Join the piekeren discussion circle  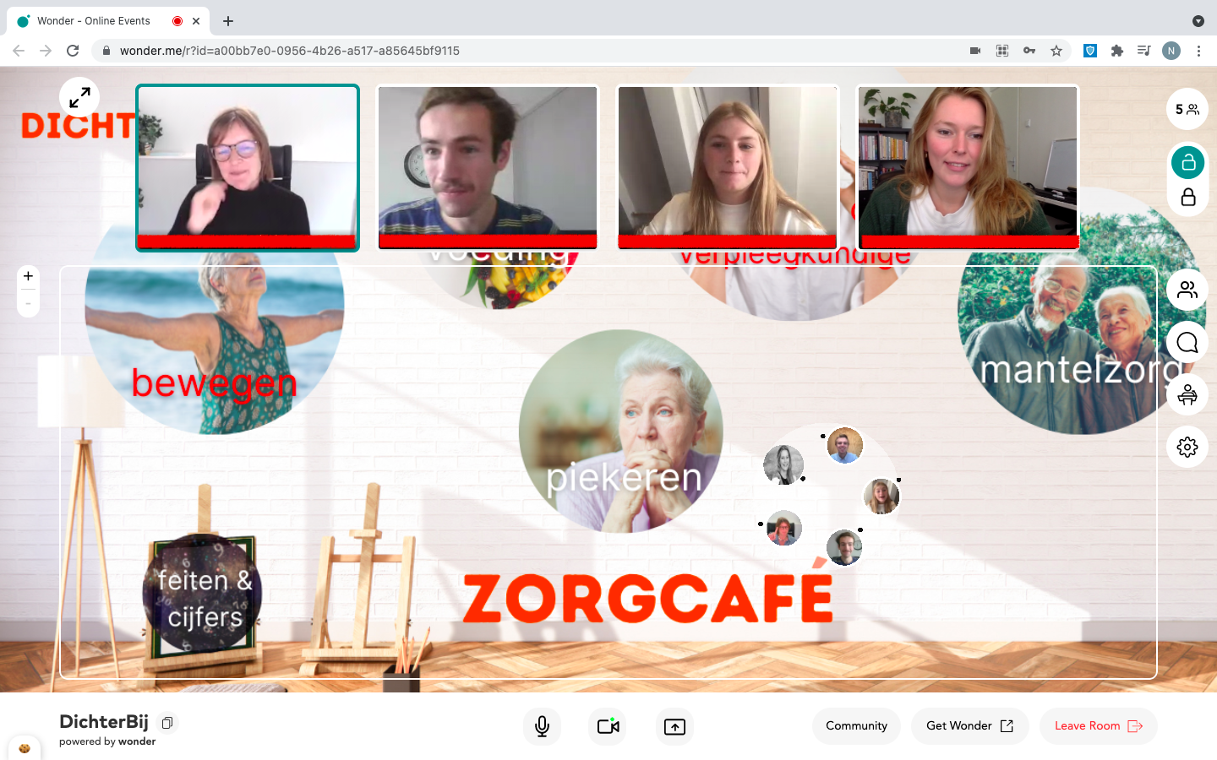coord(623,431)
